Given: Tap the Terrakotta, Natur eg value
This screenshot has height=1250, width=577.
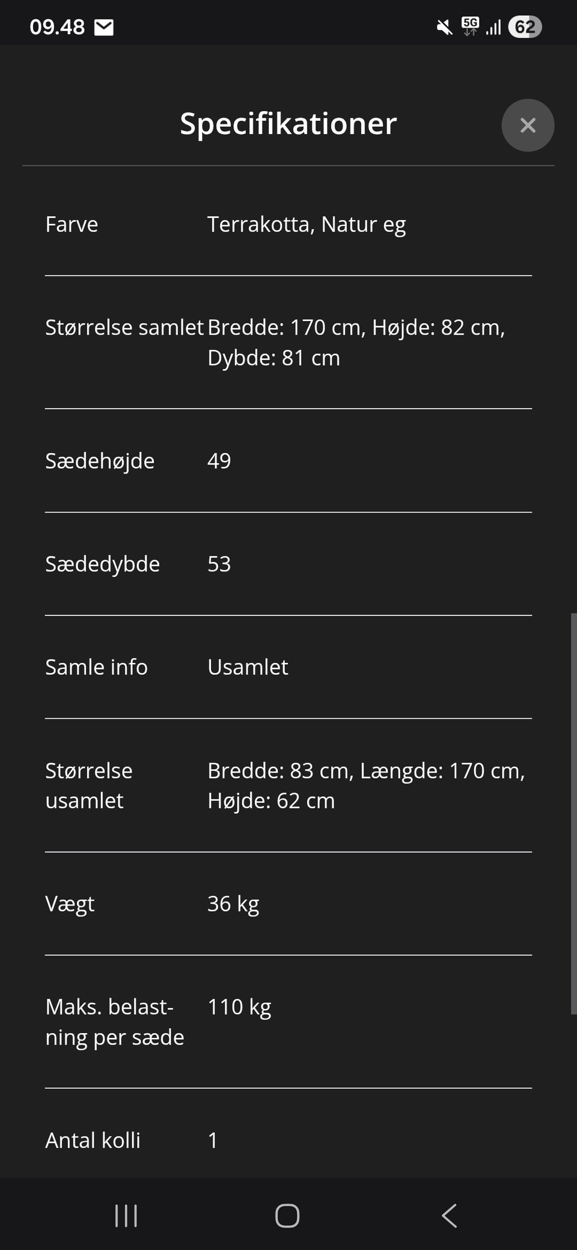Looking at the screenshot, I should point(307,224).
